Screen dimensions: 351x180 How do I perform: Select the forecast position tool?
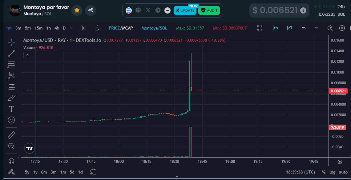[x=11, y=87]
